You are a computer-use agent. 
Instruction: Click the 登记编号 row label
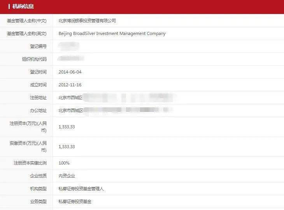pyautogui.click(x=38, y=46)
